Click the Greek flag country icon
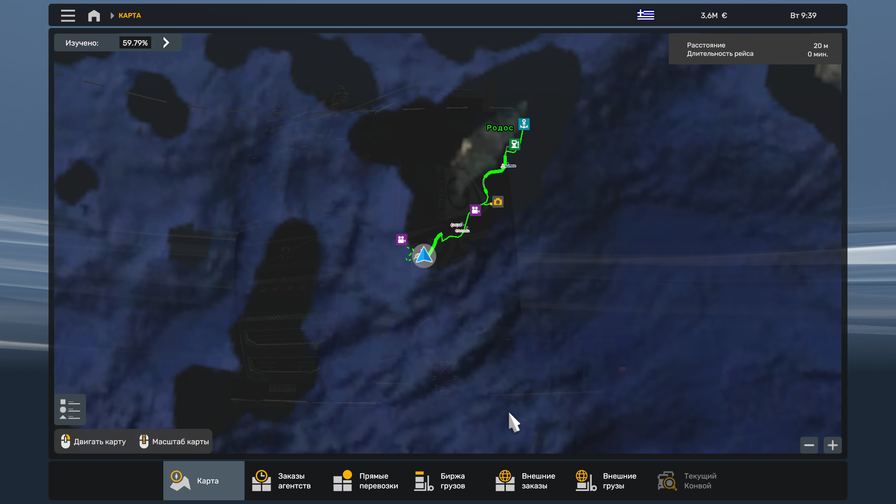This screenshot has height=504, width=896. point(645,15)
